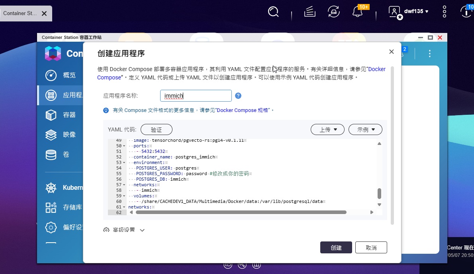The image size is (474, 274).
Task: Expand the 高级设置 advanced settings section
Action: point(124,230)
